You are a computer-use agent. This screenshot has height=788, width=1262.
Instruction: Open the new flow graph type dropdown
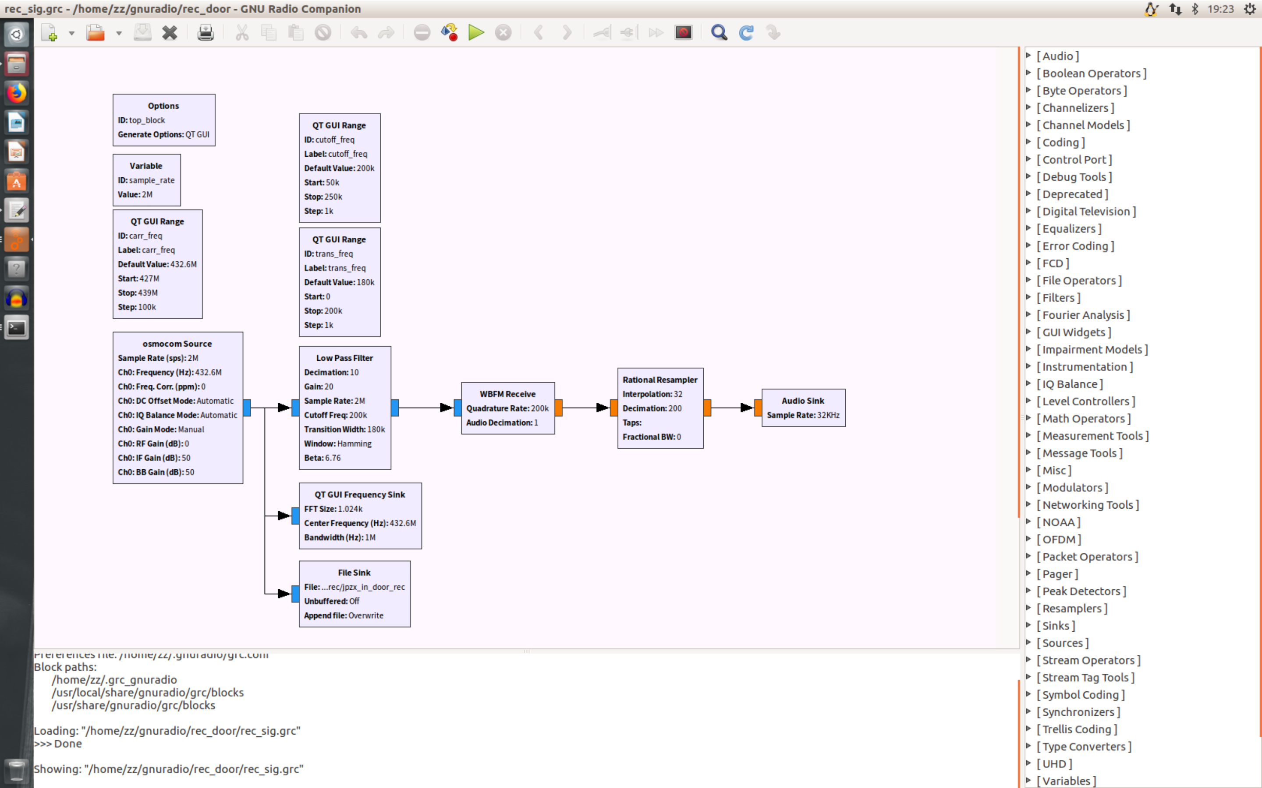click(x=71, y=33)
